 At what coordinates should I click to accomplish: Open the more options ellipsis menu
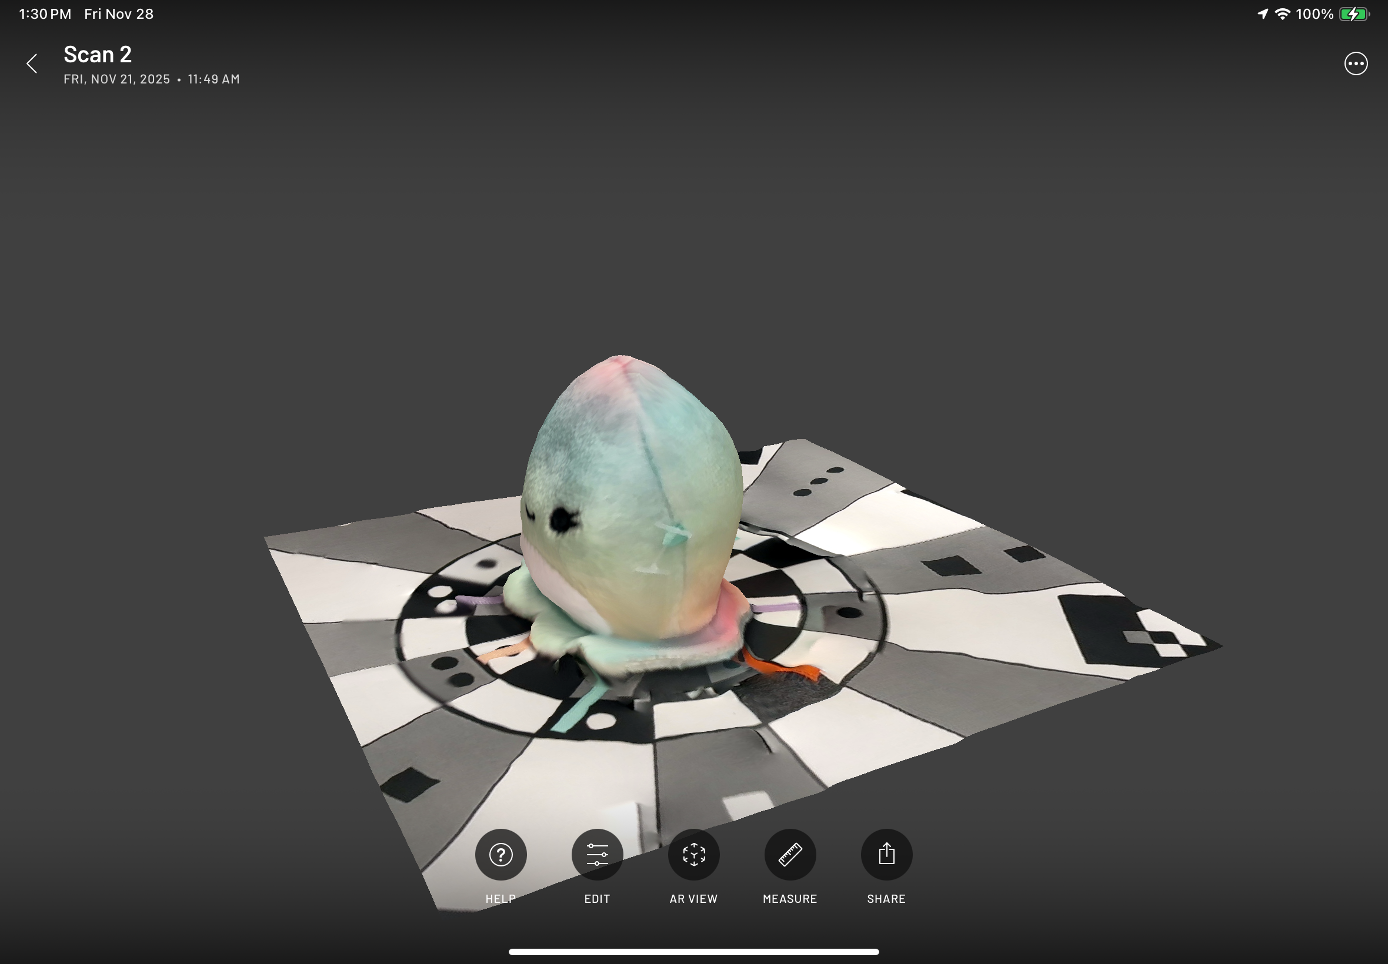(x=1356, y=63)
